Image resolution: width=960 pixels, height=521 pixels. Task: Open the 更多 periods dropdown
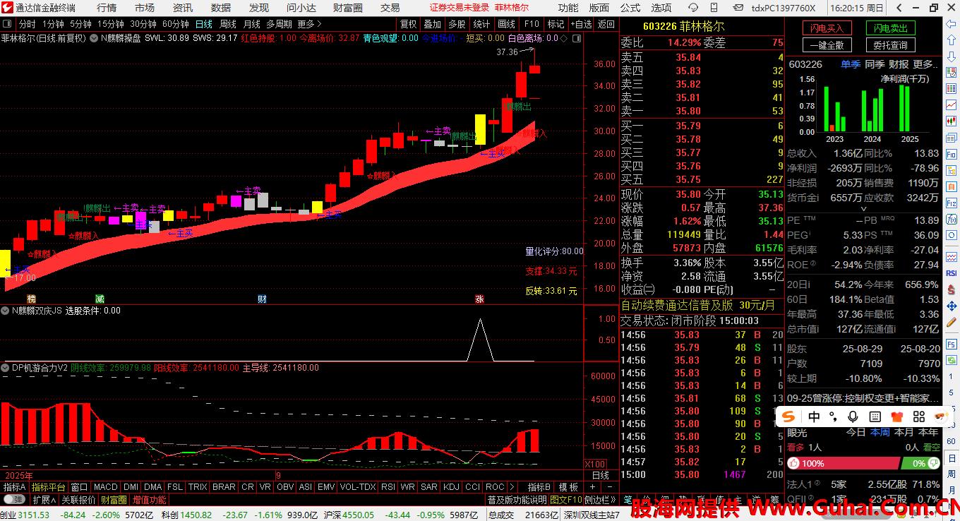pos(309,24)
